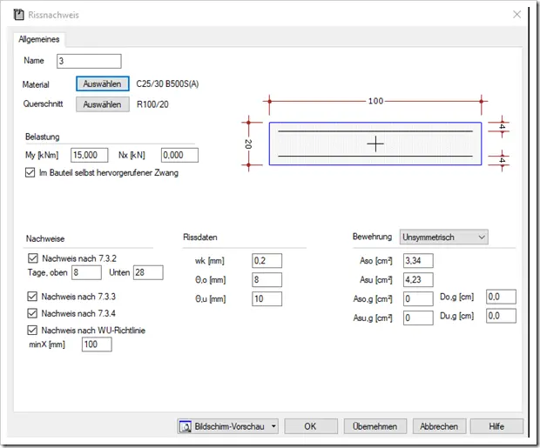Image resolution: width=540 pixels, height=448 pixels.
Task: Edit the Unten days field
Action: coord(148,272)
